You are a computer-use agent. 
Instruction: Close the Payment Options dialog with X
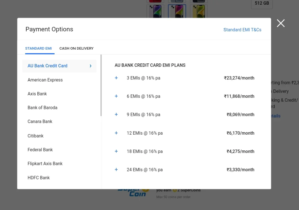pos(281,23)
